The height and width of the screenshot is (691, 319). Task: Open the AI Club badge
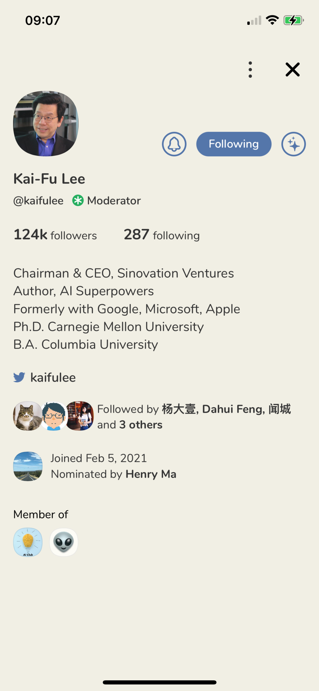click(28, 542)
